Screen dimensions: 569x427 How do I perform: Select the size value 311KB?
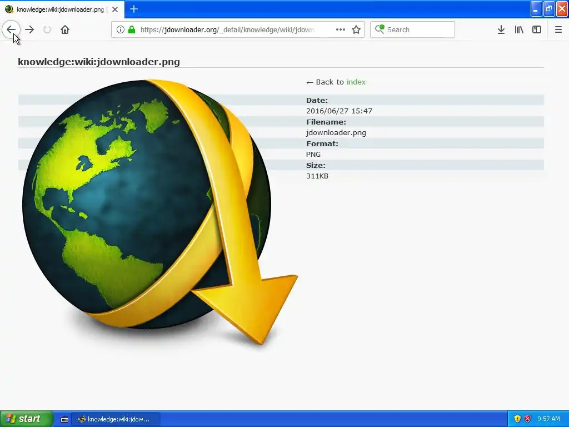coord(317,176)
